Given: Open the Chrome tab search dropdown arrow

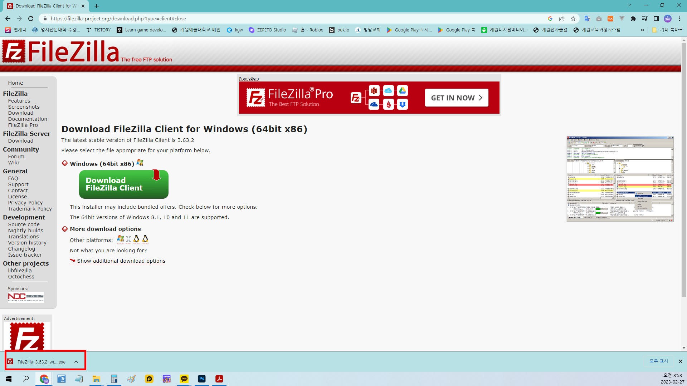Looking at the screenshot, I should (629, 5).
